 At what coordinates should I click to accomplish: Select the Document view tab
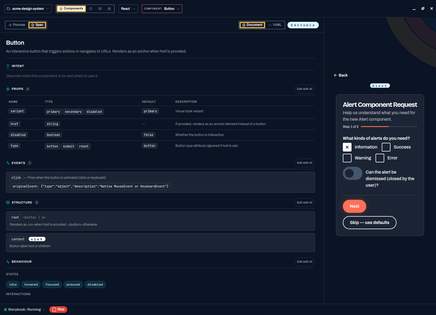pos(252,25)
